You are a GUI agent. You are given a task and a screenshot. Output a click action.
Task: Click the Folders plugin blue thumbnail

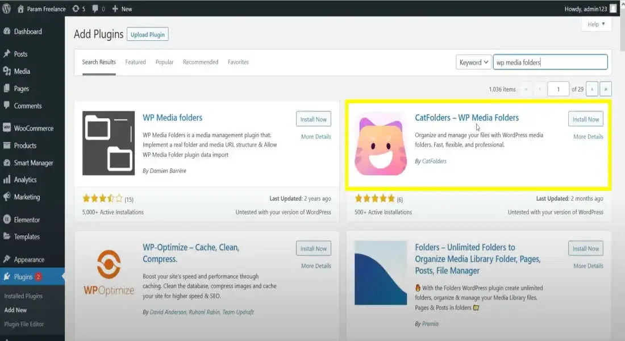click(381, 273)
